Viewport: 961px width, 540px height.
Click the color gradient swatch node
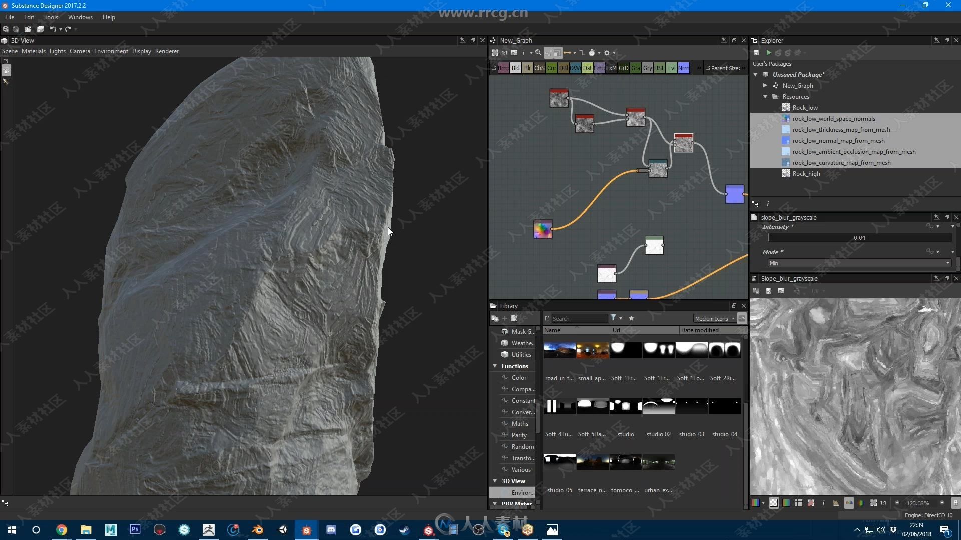click(543, 229)
